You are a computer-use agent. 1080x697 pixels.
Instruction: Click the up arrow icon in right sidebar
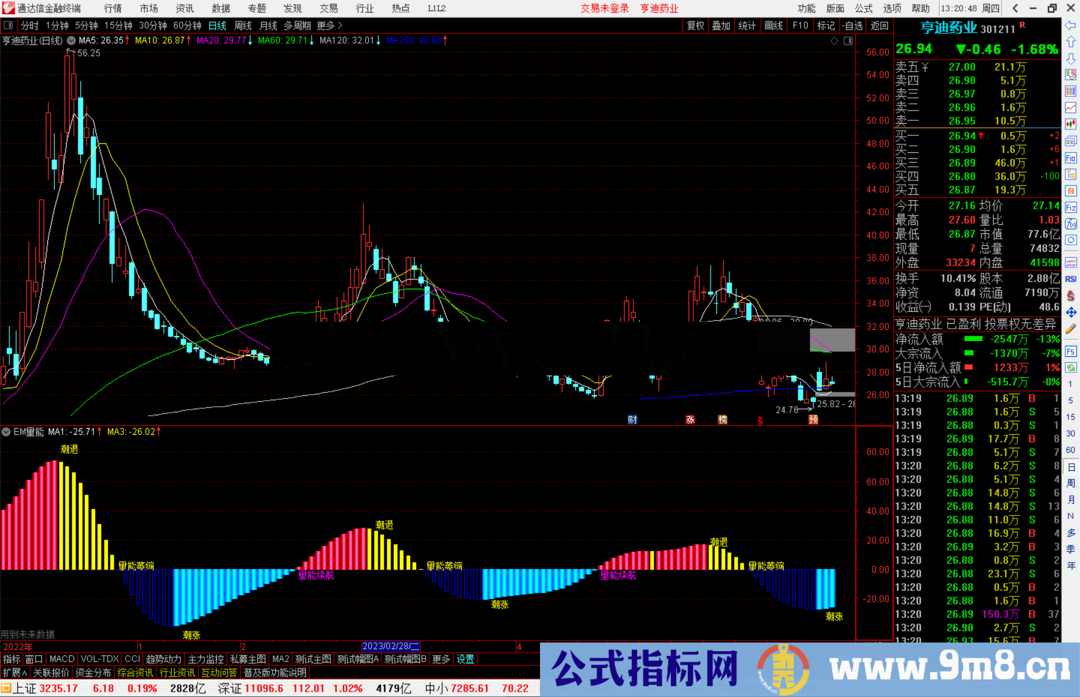[x=1070, y=42]
